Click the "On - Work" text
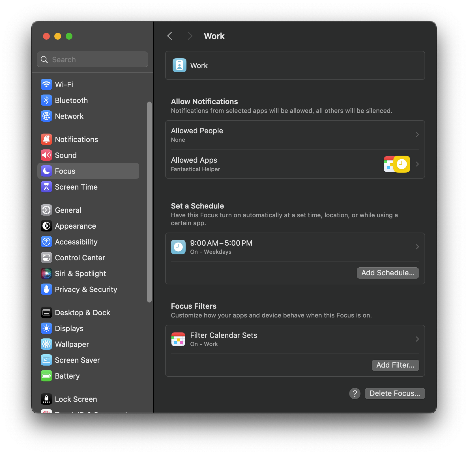This screenshot has height=455, width=468. pos(204,344)
